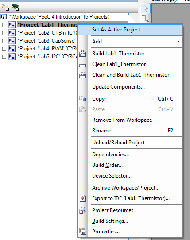Click the Lab2_CTBm project icon
This screenshot has height=240, width=190.
[x=12, y=33]
